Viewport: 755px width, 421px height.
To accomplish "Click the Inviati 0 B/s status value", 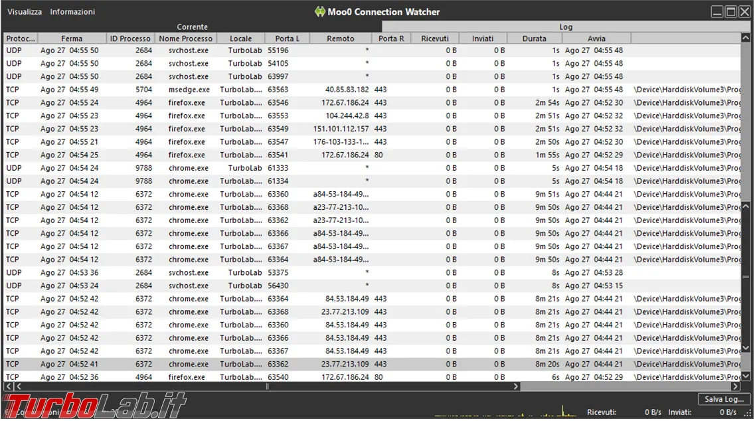I will pos(728,412).
